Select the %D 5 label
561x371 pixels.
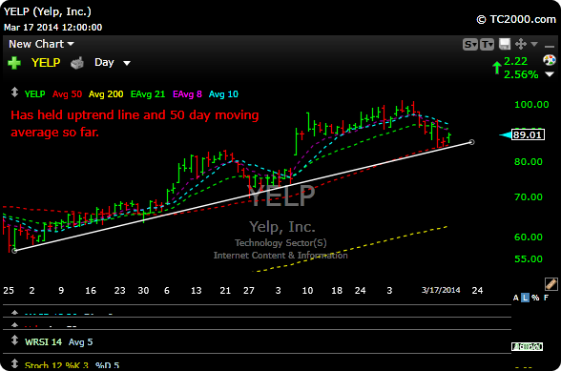click(x=107, y=365)
